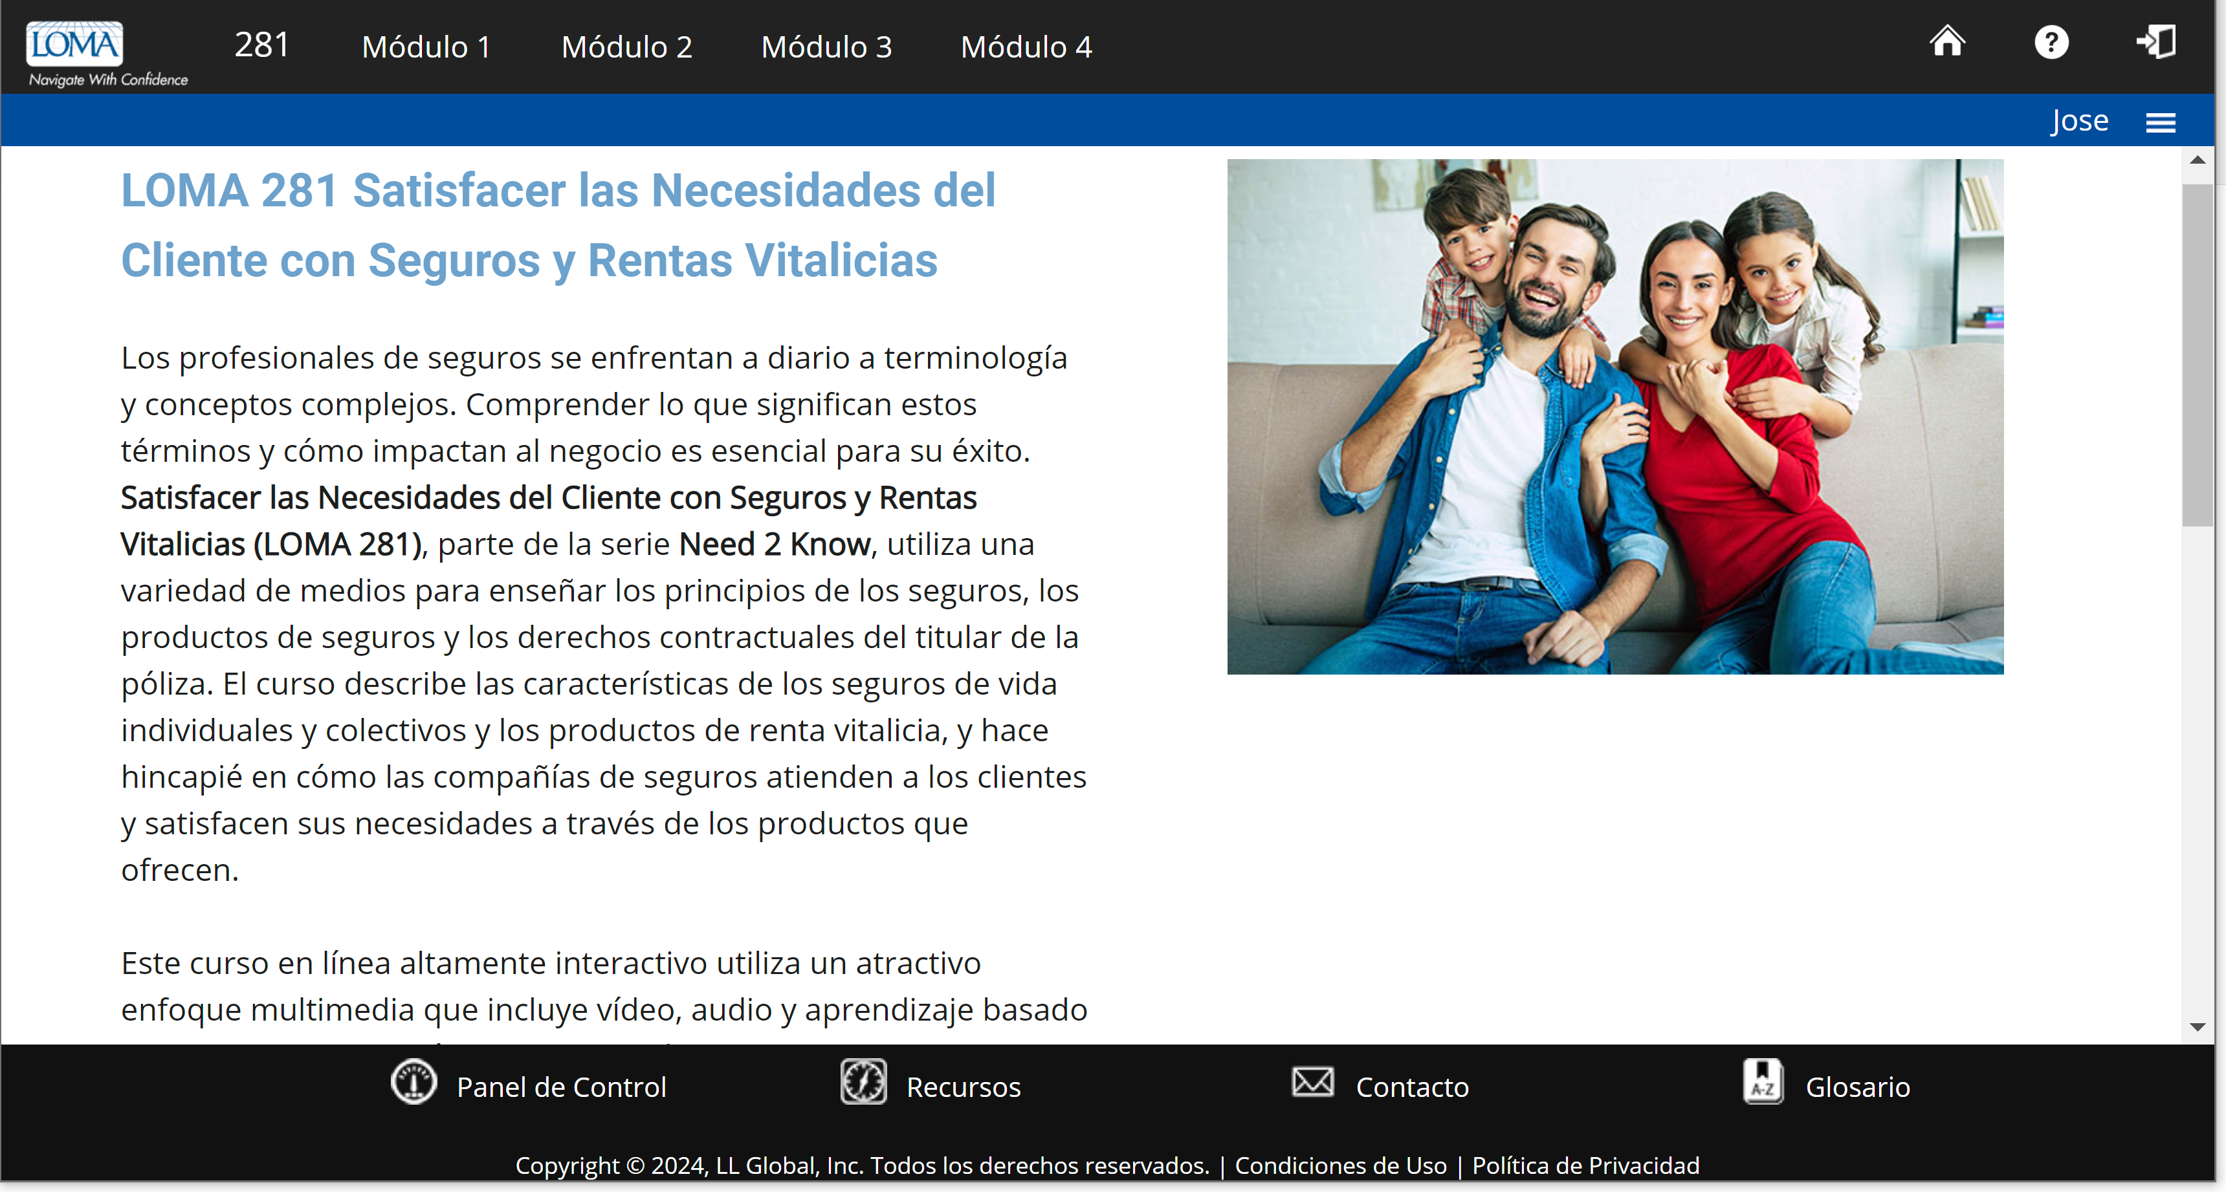Click the LOMA logo
The image size is (2226, 1192).
74,43
